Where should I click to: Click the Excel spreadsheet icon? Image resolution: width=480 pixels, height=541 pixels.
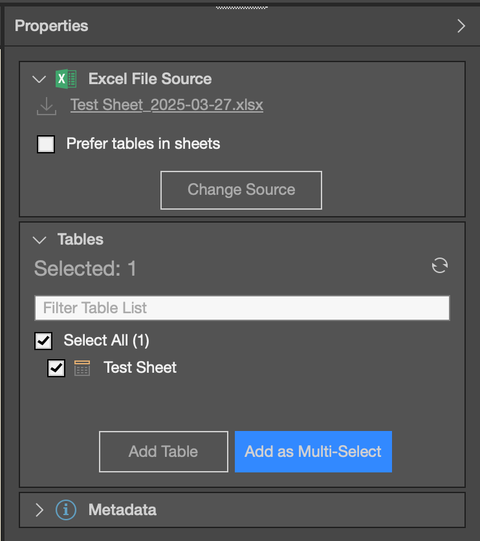[x=66, y=79]
